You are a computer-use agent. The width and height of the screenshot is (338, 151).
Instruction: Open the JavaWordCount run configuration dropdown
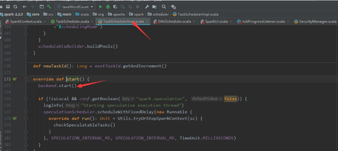75,7
